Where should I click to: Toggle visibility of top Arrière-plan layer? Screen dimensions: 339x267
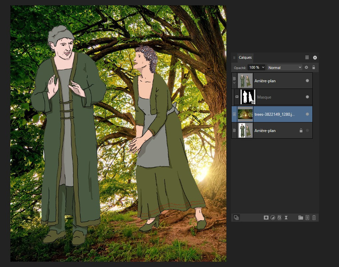(307, 80)
